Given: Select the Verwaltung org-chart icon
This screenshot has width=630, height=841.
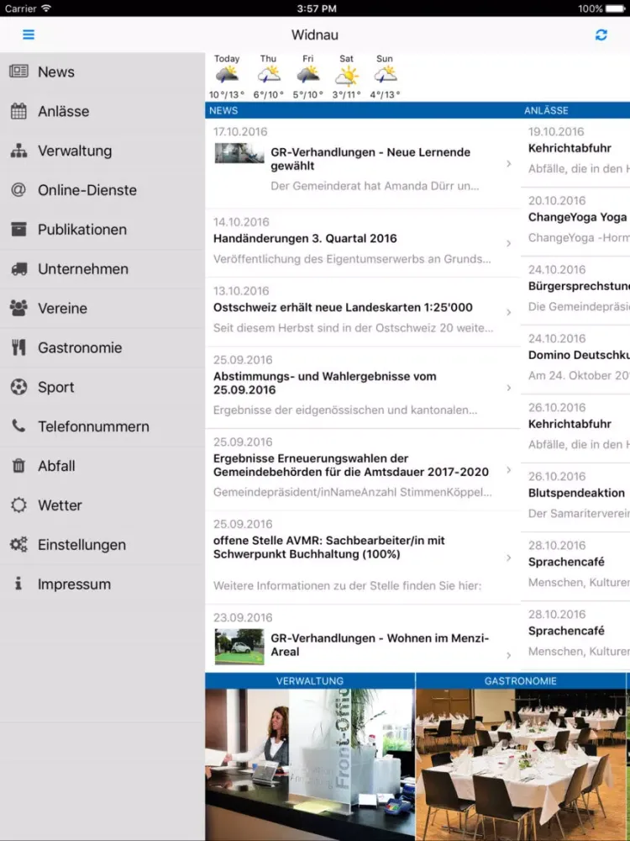Looking at the screenshot, I should click(x=18, y=151).
